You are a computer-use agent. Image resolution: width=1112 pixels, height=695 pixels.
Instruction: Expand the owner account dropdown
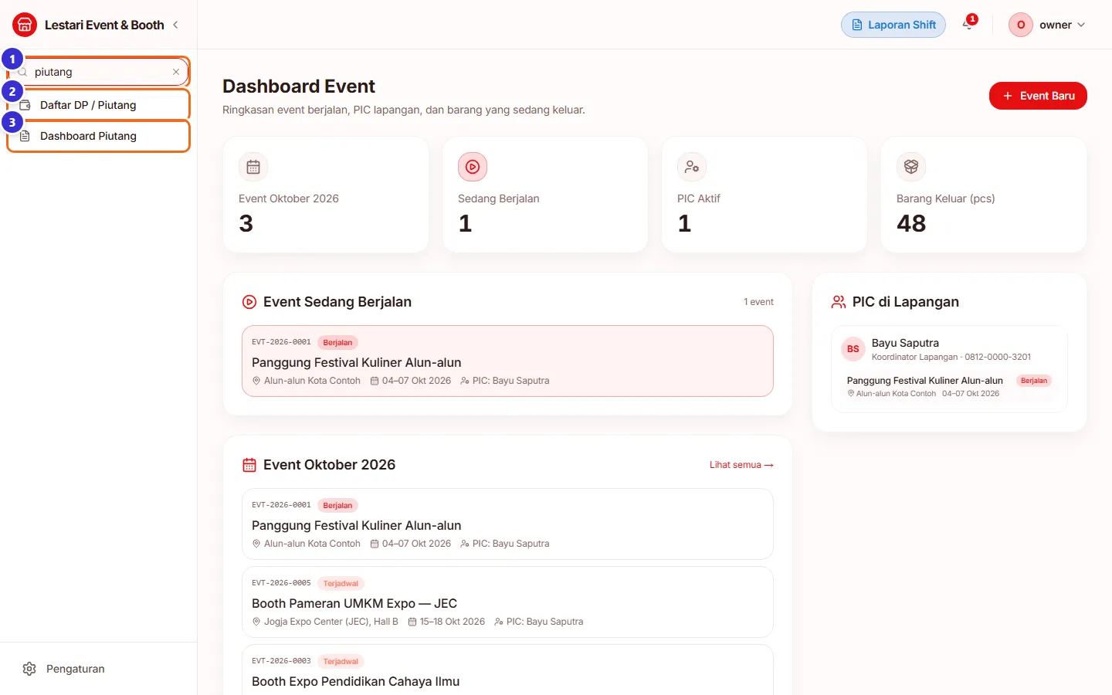1048,25
